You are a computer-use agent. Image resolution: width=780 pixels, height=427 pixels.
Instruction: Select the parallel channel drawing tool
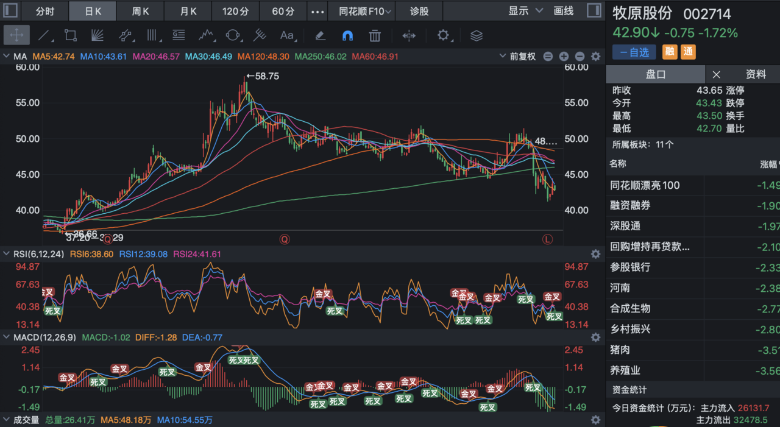(x=125, y=35)
